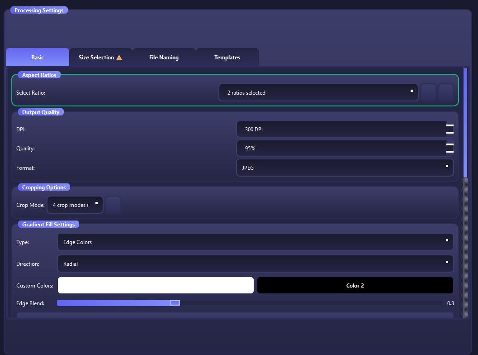Viewport: 478px width, 355px height.
Task: Click first square button beside ratio dropdown
Action: 428,92
